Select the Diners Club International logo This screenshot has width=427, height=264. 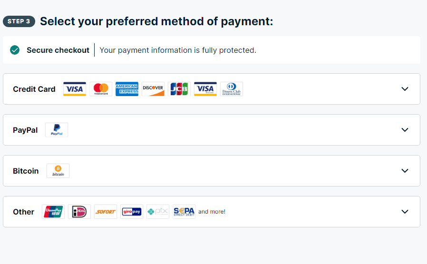coord(232,89)
